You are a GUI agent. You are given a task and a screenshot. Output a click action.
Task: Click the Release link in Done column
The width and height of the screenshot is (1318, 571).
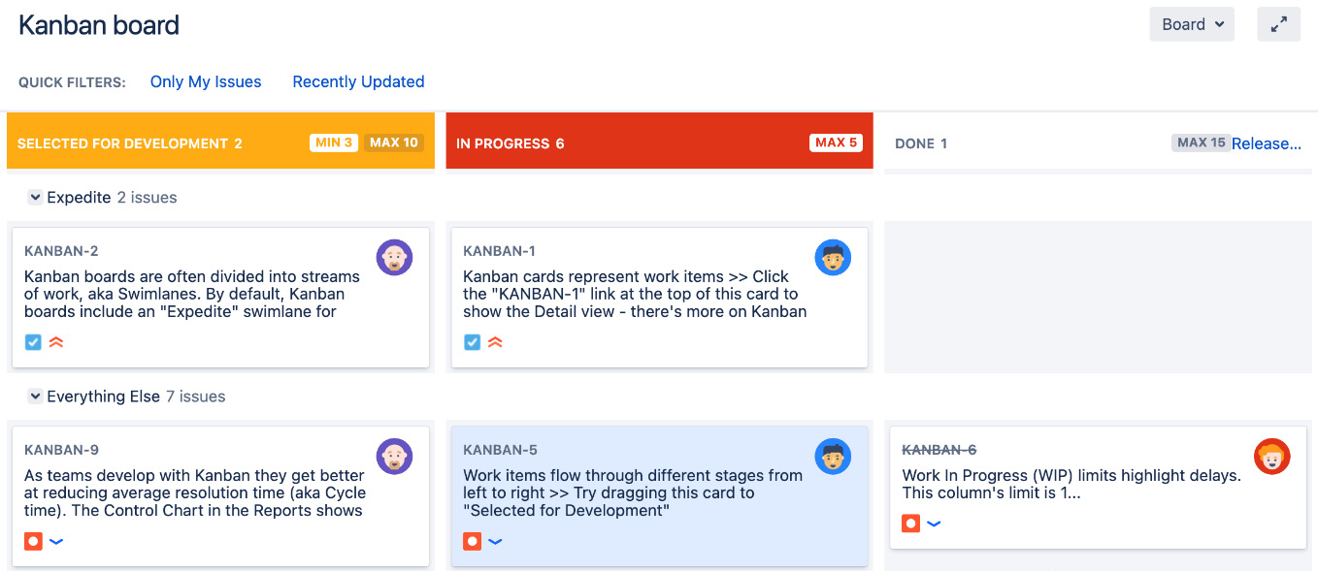[1266, 143]
